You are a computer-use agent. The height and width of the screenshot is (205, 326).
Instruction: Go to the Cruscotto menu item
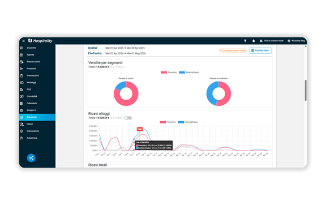click(x=37, y=48)
